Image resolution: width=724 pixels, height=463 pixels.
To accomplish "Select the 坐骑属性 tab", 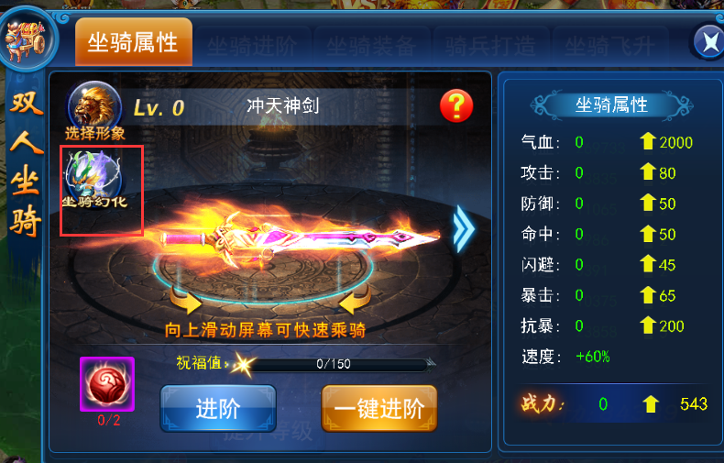I will pyautogui.click(x=134, y=42).
